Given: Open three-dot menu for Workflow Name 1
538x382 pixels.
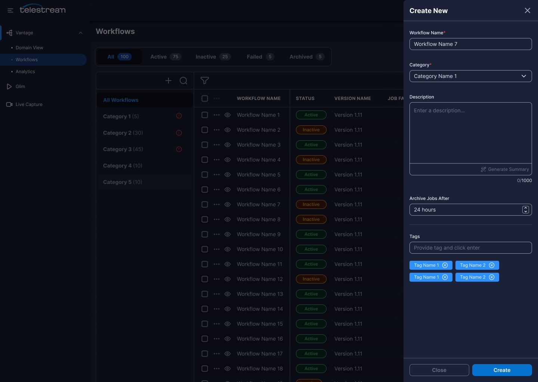Looking at the screenshot, I should [x=217, y=115].
